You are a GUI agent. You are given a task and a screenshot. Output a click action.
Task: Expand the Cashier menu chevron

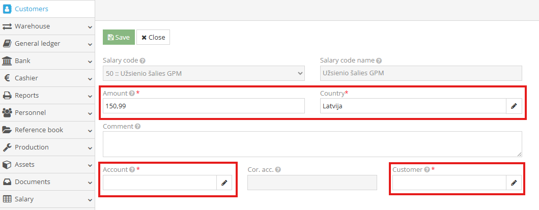[x=90, y=79]
